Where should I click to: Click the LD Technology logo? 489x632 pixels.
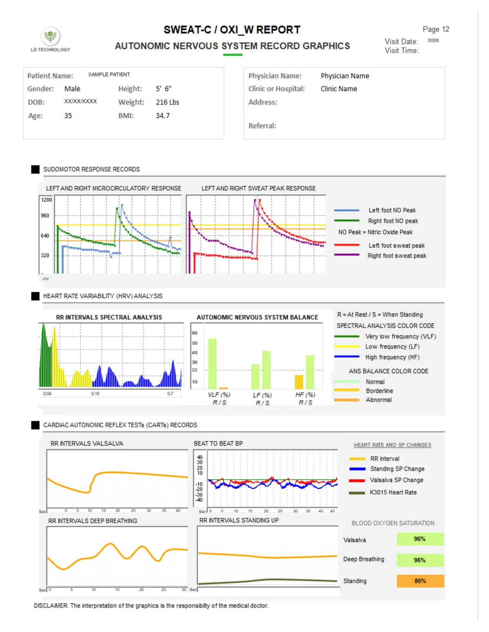(51, 39)
